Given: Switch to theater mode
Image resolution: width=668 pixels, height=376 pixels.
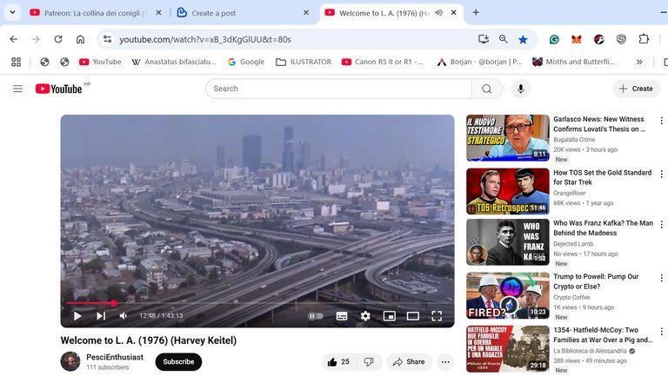Looking at the screenshot, I should [x=413, y=315].
